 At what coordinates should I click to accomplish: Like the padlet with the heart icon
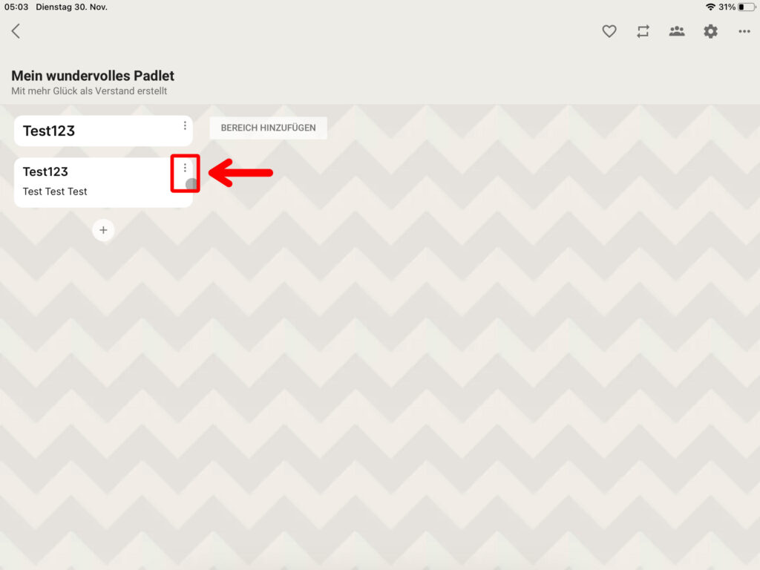click(x=609, y=31)
